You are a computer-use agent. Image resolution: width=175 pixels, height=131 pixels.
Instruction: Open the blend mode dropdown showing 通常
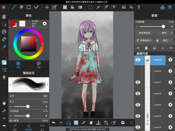[164, 33]
